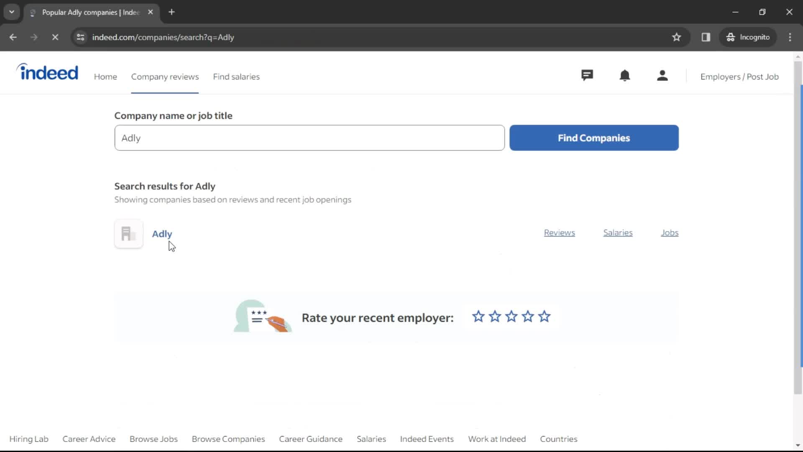This screenshot has height=452, width=803.
Task: Select the fifth star rating for employer
Action: click(x=545, y=317)
